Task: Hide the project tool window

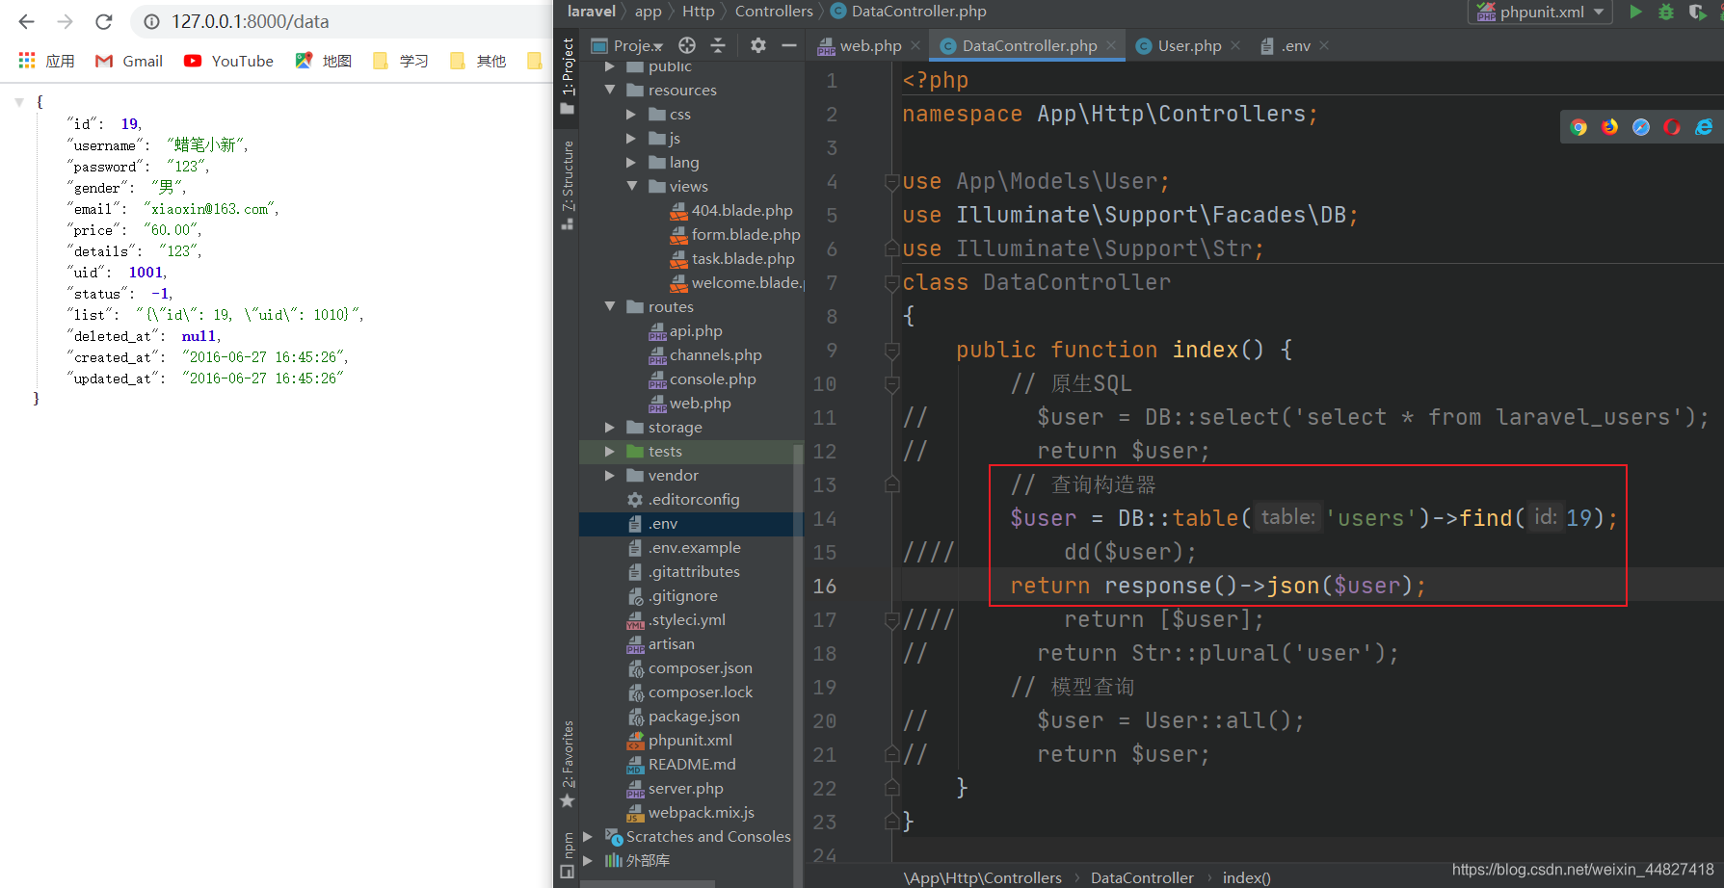Action: (x=789, y=45)
